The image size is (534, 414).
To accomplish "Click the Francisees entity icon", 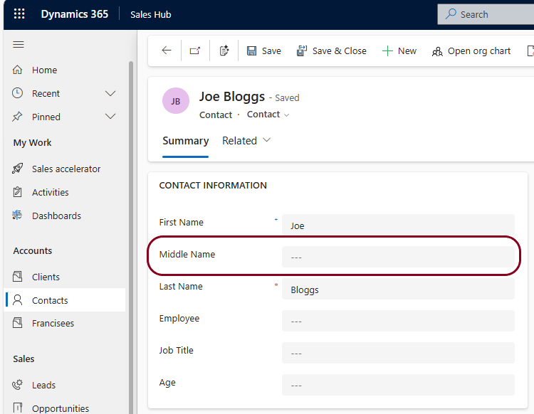I will tap(17, 322).
